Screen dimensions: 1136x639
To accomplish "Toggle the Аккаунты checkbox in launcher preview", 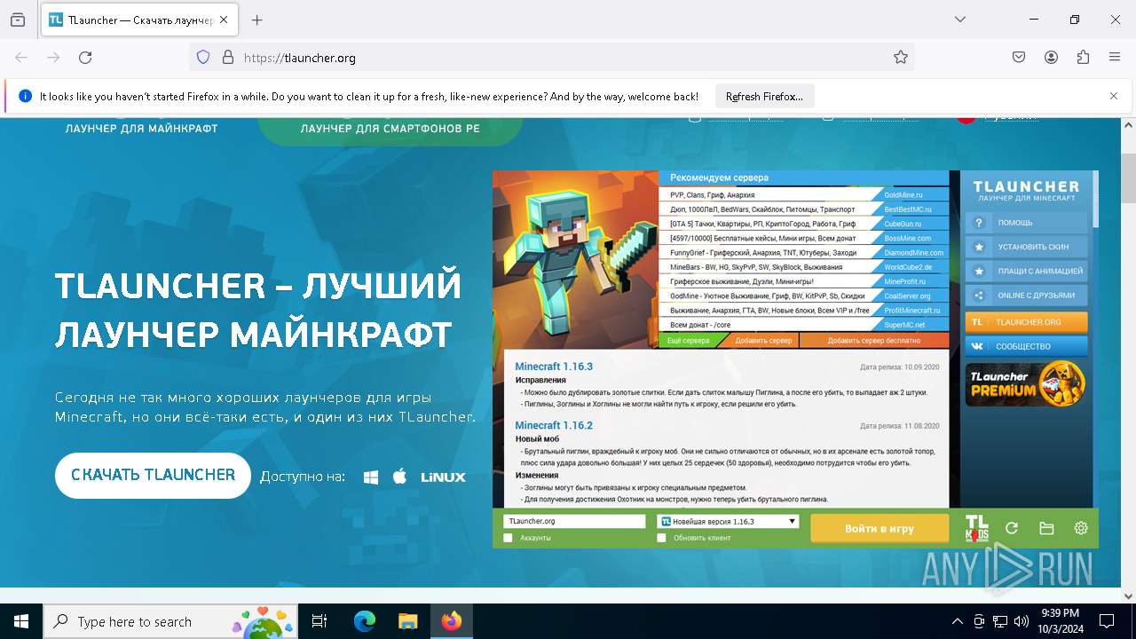I will pyautogui.click(x=508, y=538).
